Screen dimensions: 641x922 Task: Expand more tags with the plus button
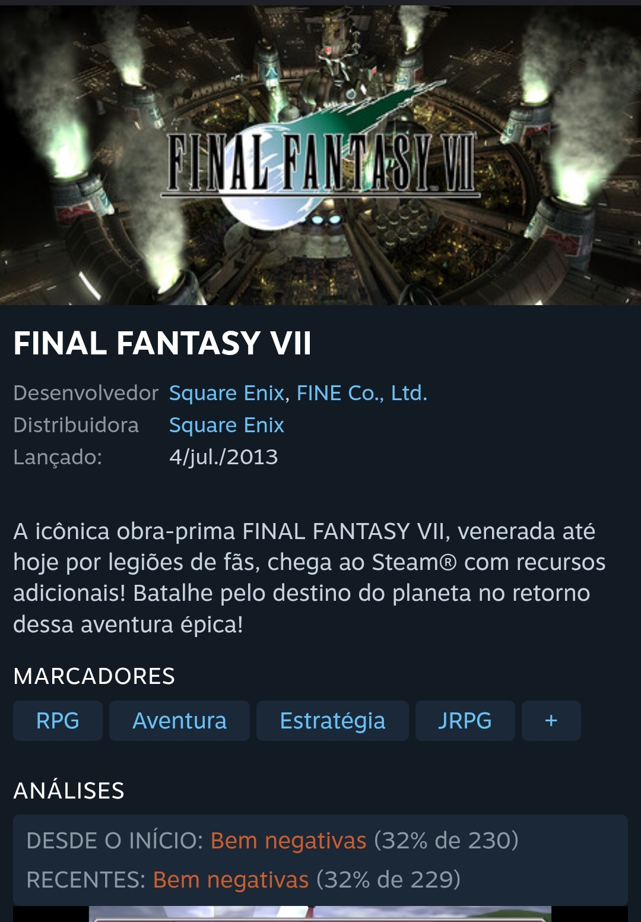point(551,721)
